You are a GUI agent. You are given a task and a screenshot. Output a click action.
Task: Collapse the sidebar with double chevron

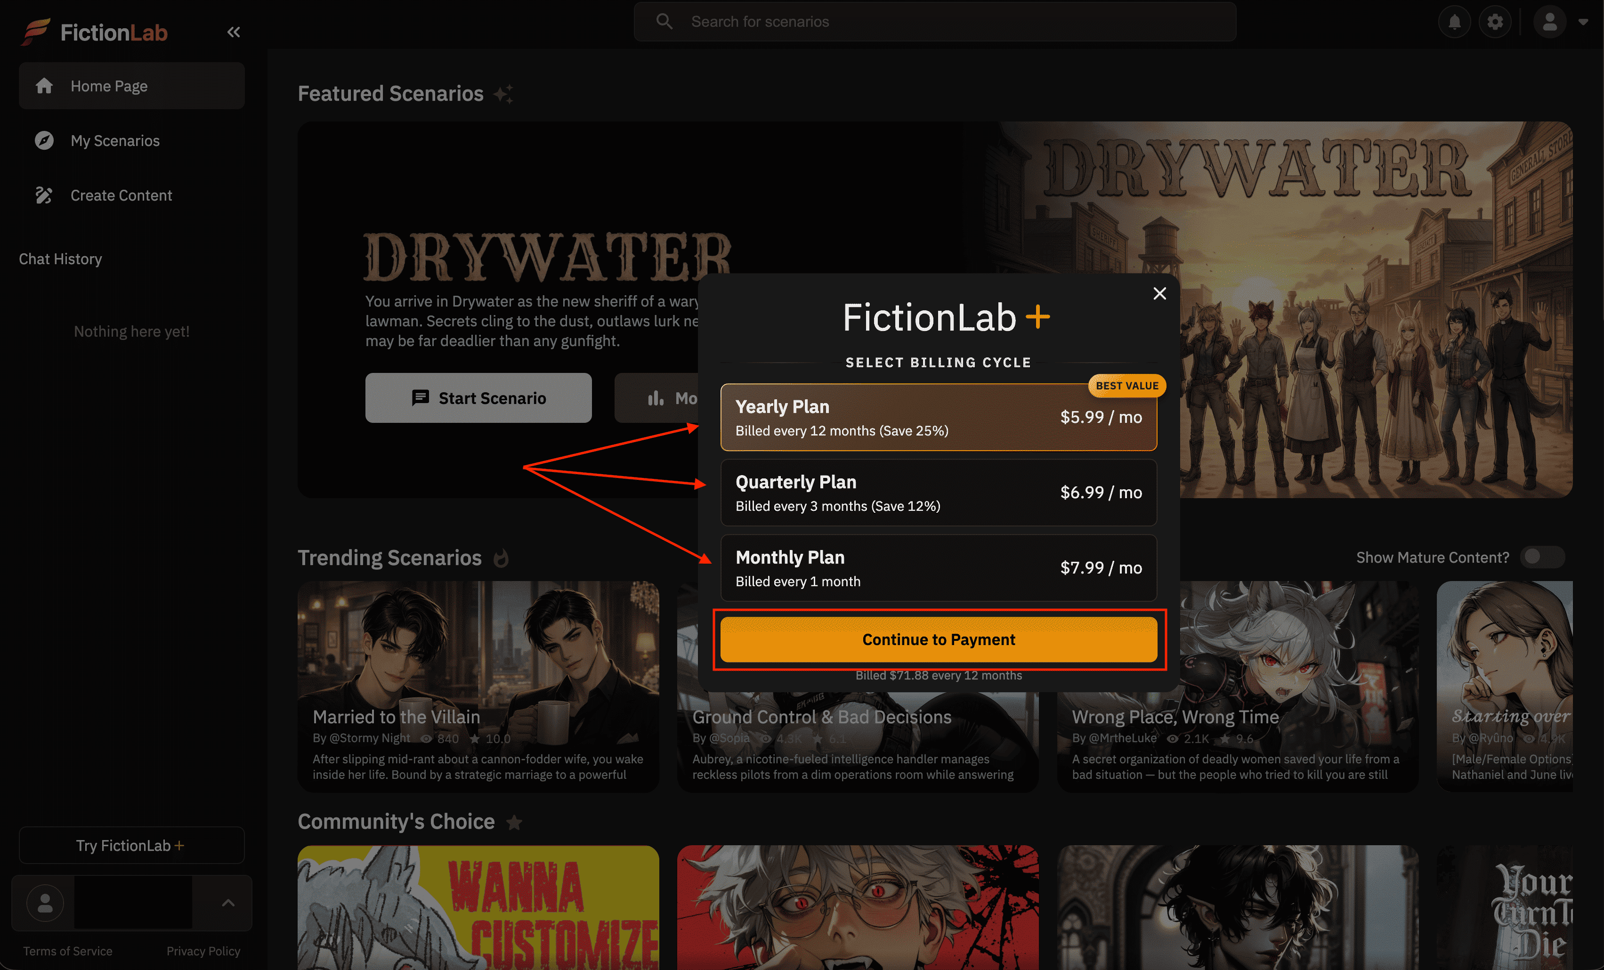233,32
